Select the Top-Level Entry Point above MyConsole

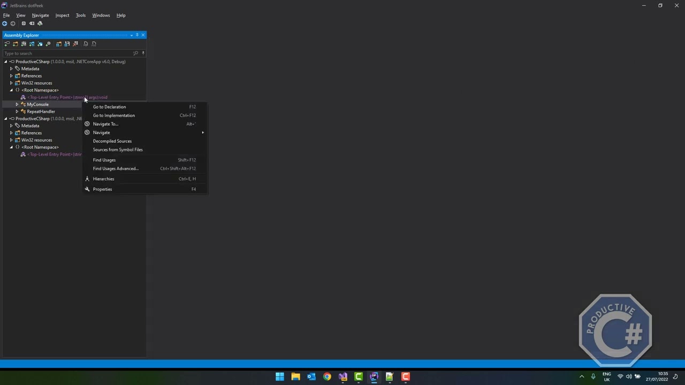(67, 97)
